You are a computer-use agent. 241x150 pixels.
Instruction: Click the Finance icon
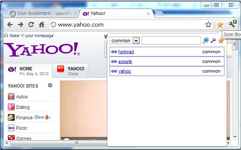(11, 117)
